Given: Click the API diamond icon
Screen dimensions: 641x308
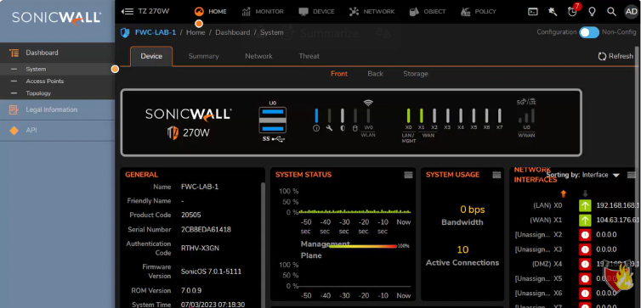Looking at the screenshot, I should tap(14, 131).
